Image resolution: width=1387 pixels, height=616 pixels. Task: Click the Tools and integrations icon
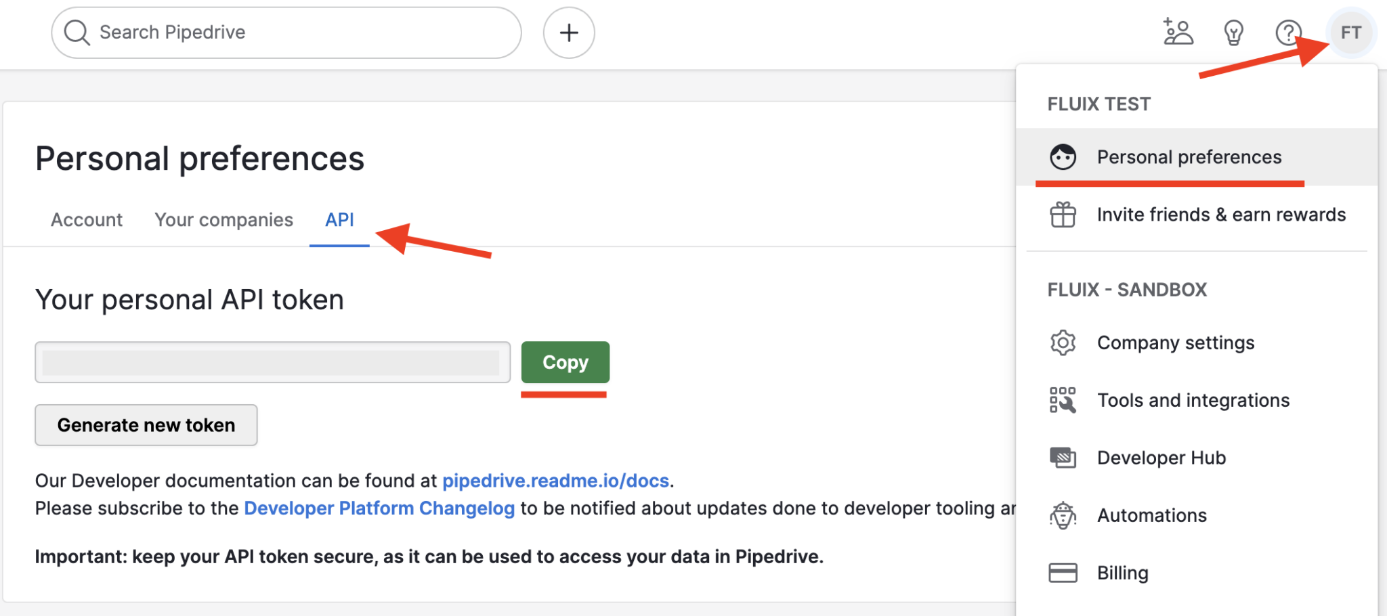[1063, 400]
